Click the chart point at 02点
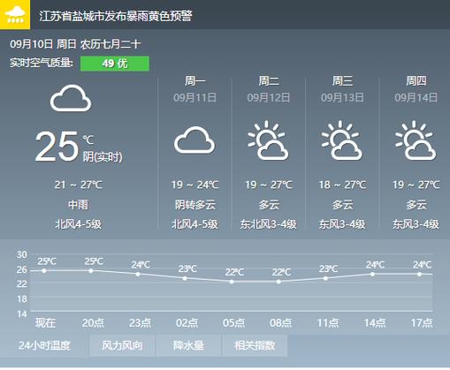This screenshot has height=370, width=450. [185, 278]
